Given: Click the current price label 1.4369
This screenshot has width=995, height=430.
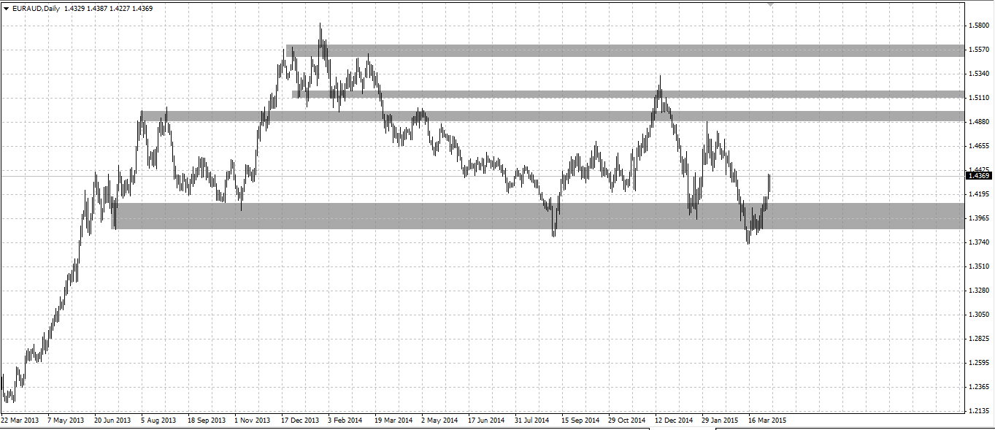Looking at the screenshot, I should point(977,175).
